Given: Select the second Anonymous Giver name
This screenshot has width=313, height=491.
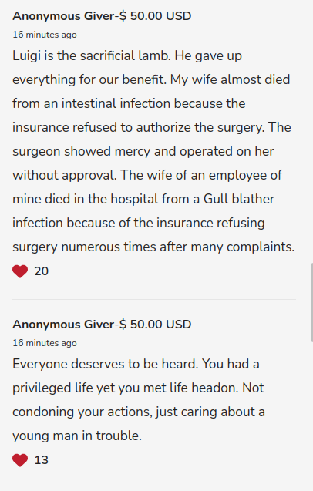Looking at the screenshot, I should click(x=63, y=325).
